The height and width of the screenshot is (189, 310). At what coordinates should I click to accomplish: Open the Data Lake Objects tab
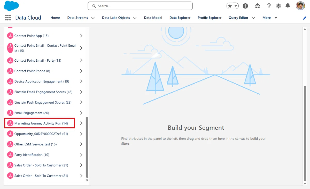116,18
